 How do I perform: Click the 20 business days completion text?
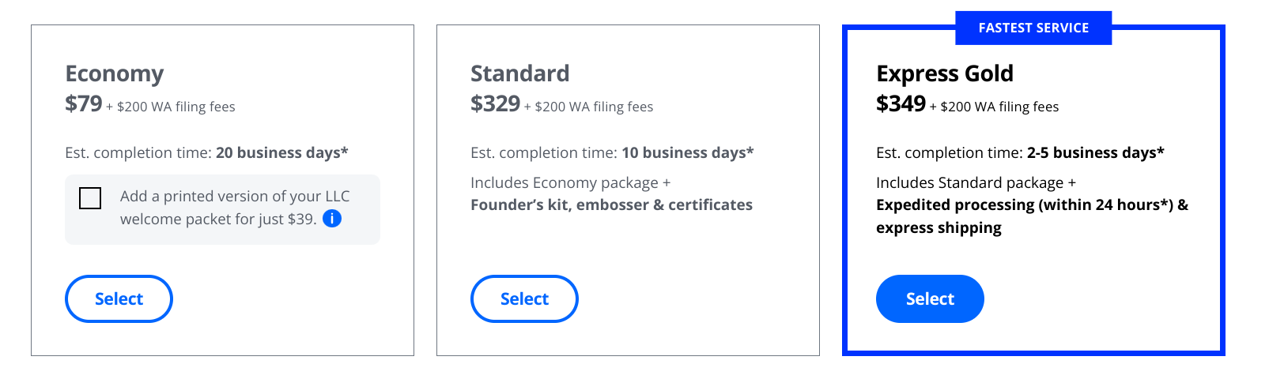282,152
